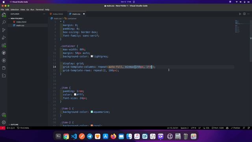Open the Run and Debug view

click(4, 37)
